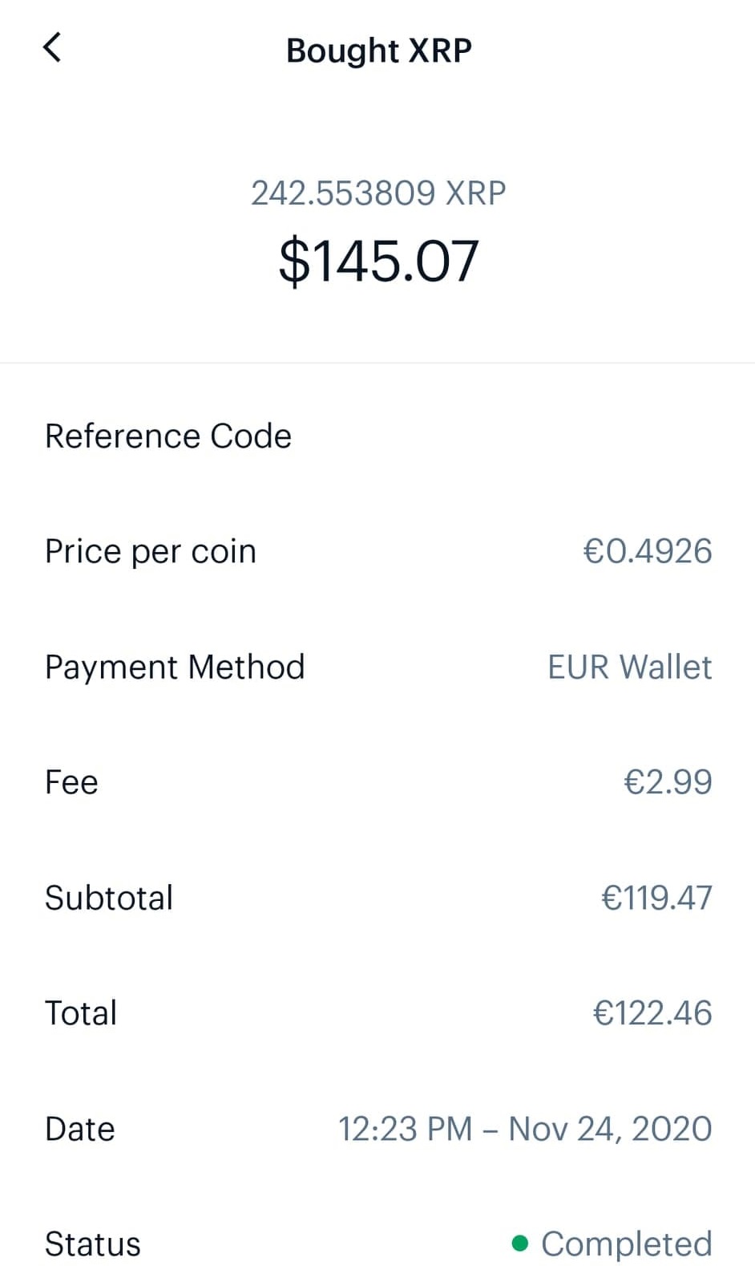Screen dimensions: 755x1266
Task: Click the Total label
Action: click(x=81, y=1014)
